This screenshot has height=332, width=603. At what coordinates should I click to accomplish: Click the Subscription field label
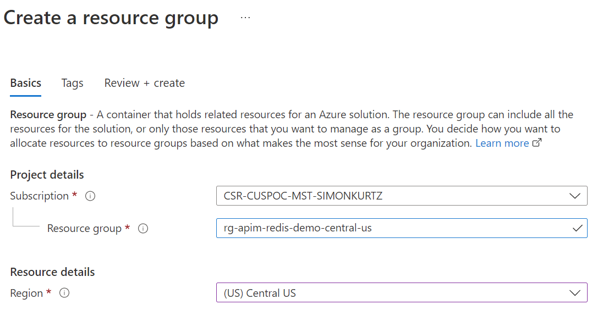point(40,196)
